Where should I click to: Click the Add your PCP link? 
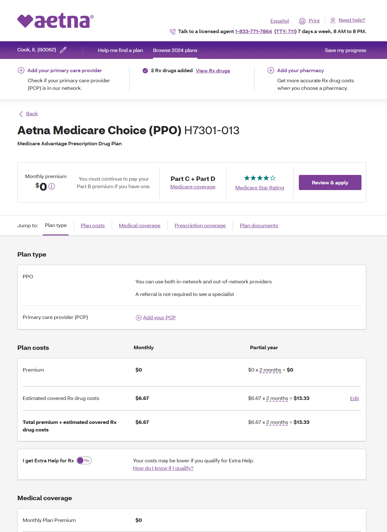point(159,318)
